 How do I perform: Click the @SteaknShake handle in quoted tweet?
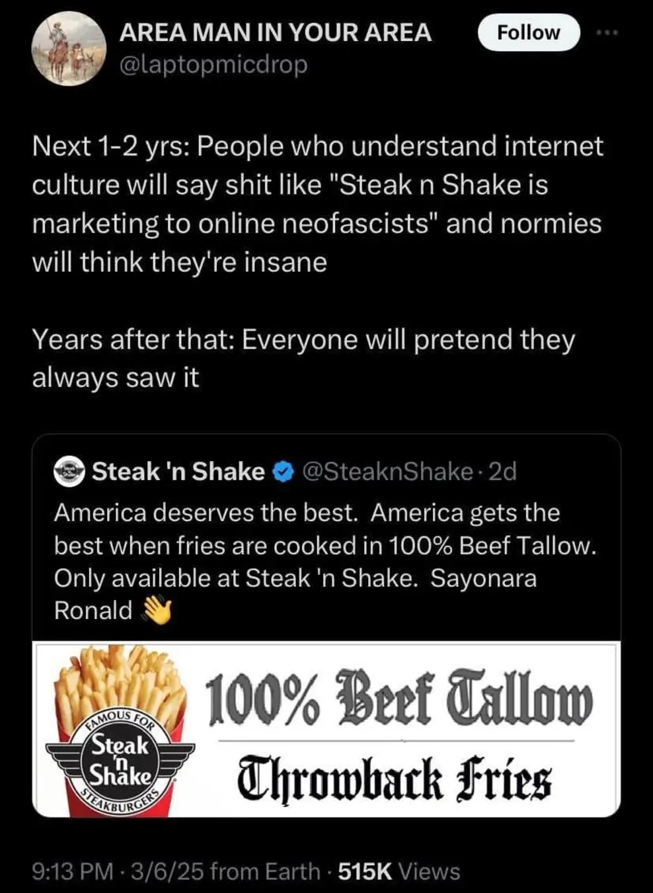click(x=387, y=472)
